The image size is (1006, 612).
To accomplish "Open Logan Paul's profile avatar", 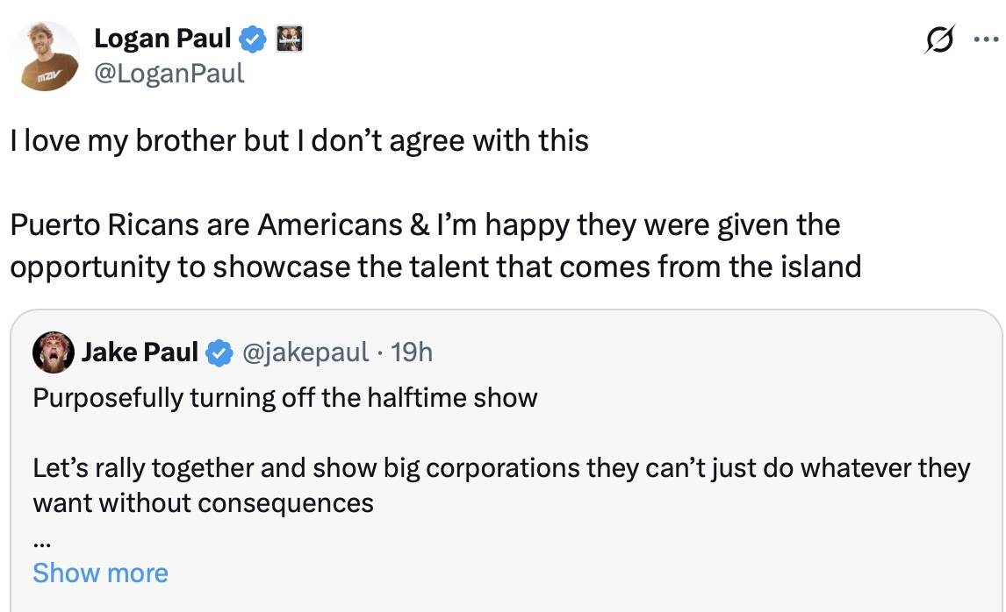I will [x=46, y=57].
